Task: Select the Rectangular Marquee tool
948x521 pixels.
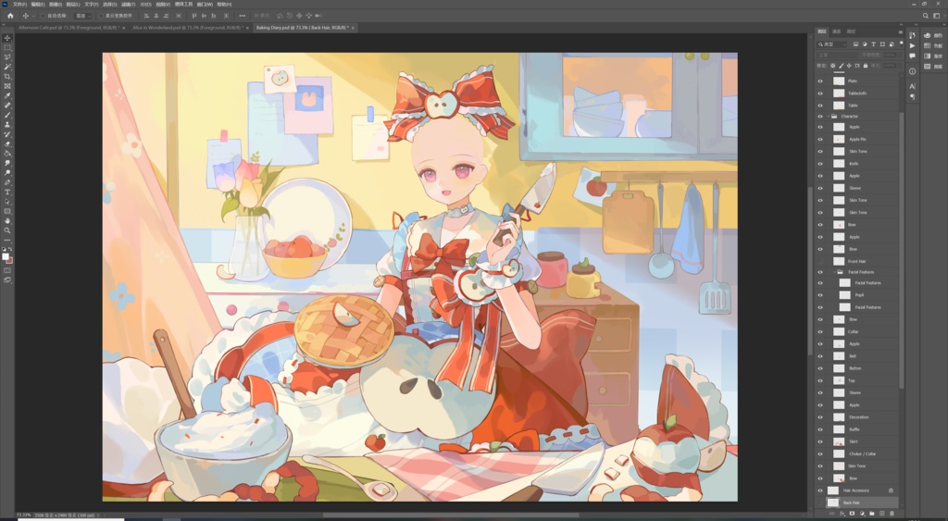Action: [x=7, y=48]
